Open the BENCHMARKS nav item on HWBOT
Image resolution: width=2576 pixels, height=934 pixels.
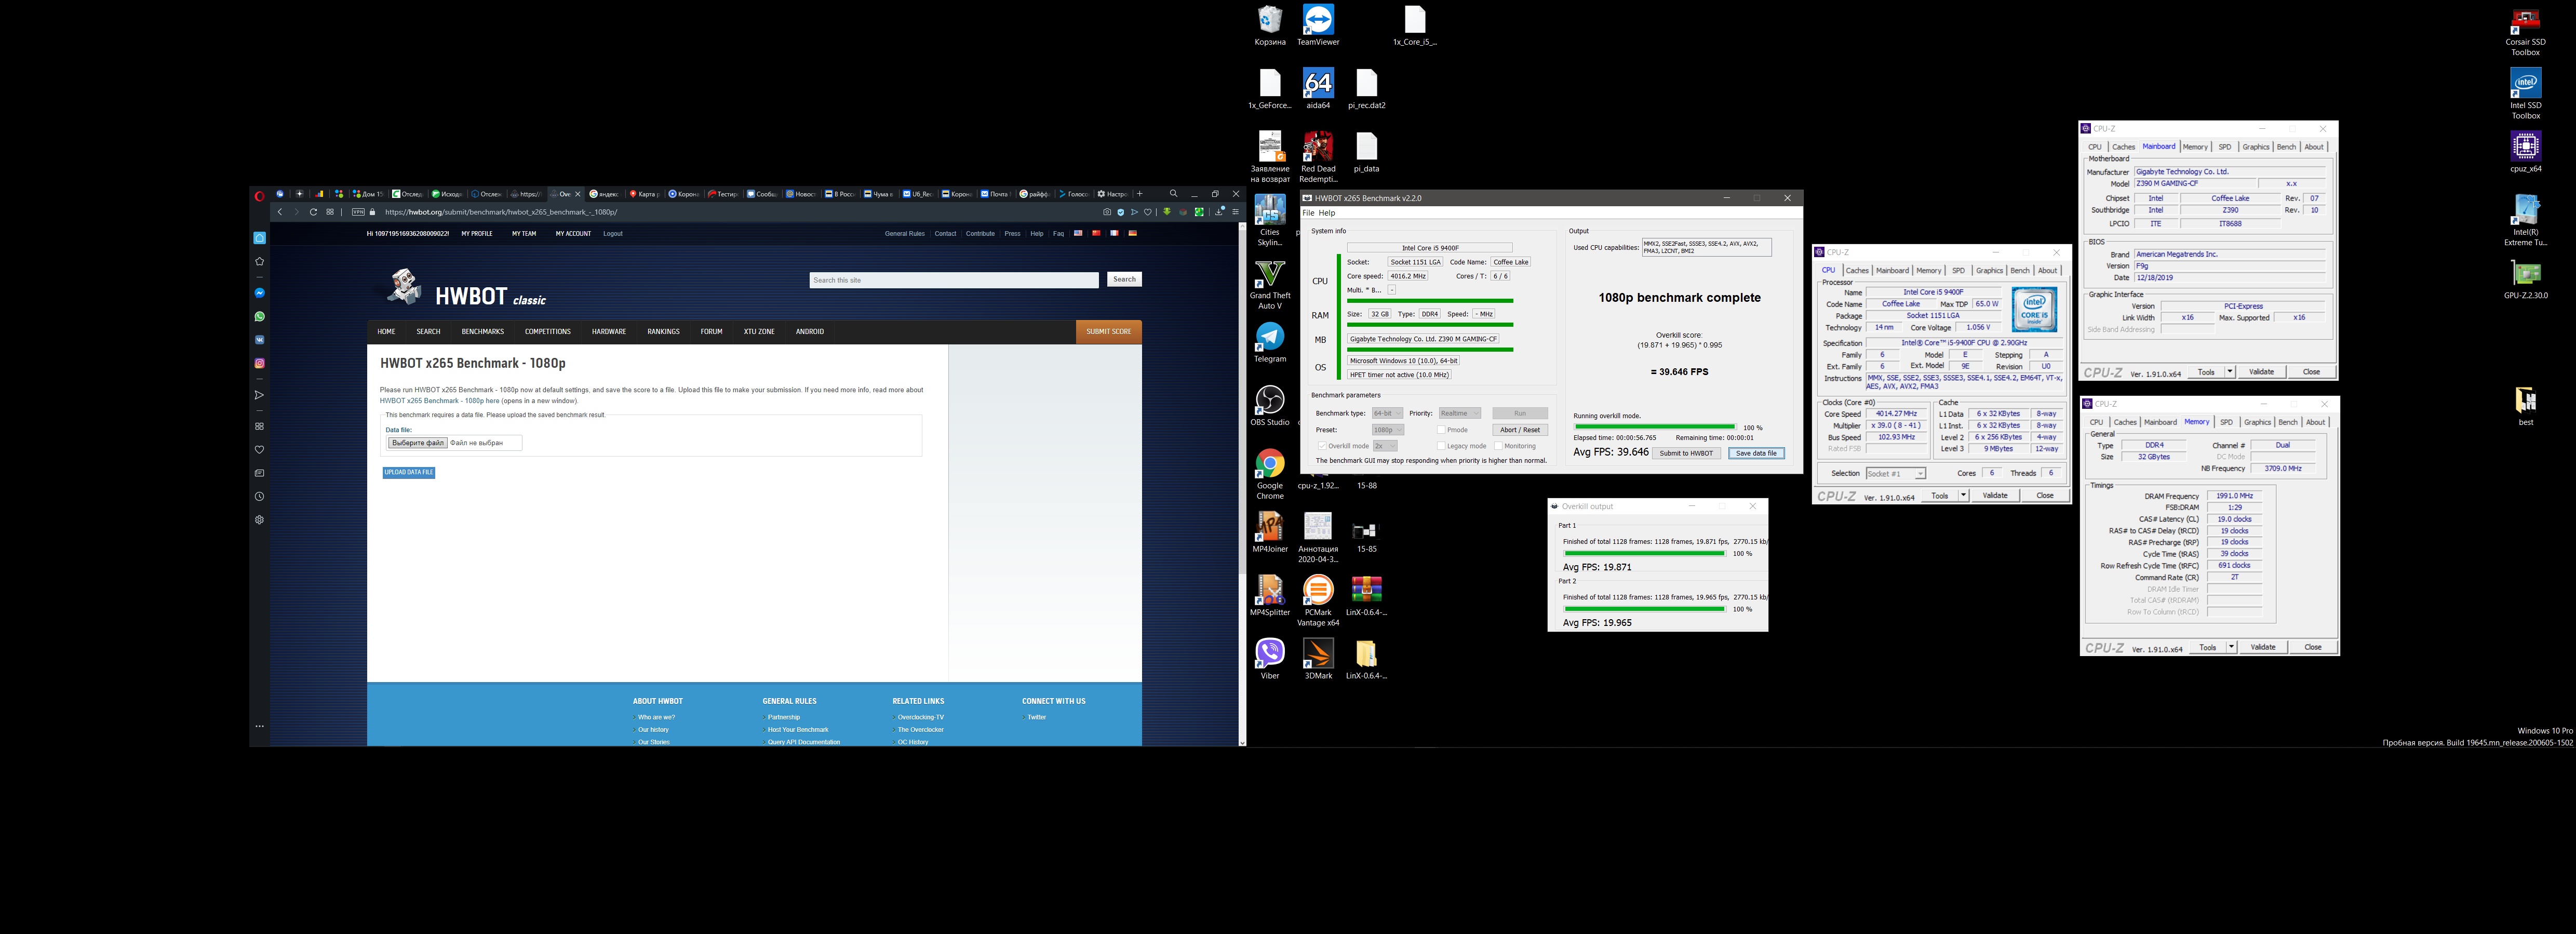coord(482,332)
